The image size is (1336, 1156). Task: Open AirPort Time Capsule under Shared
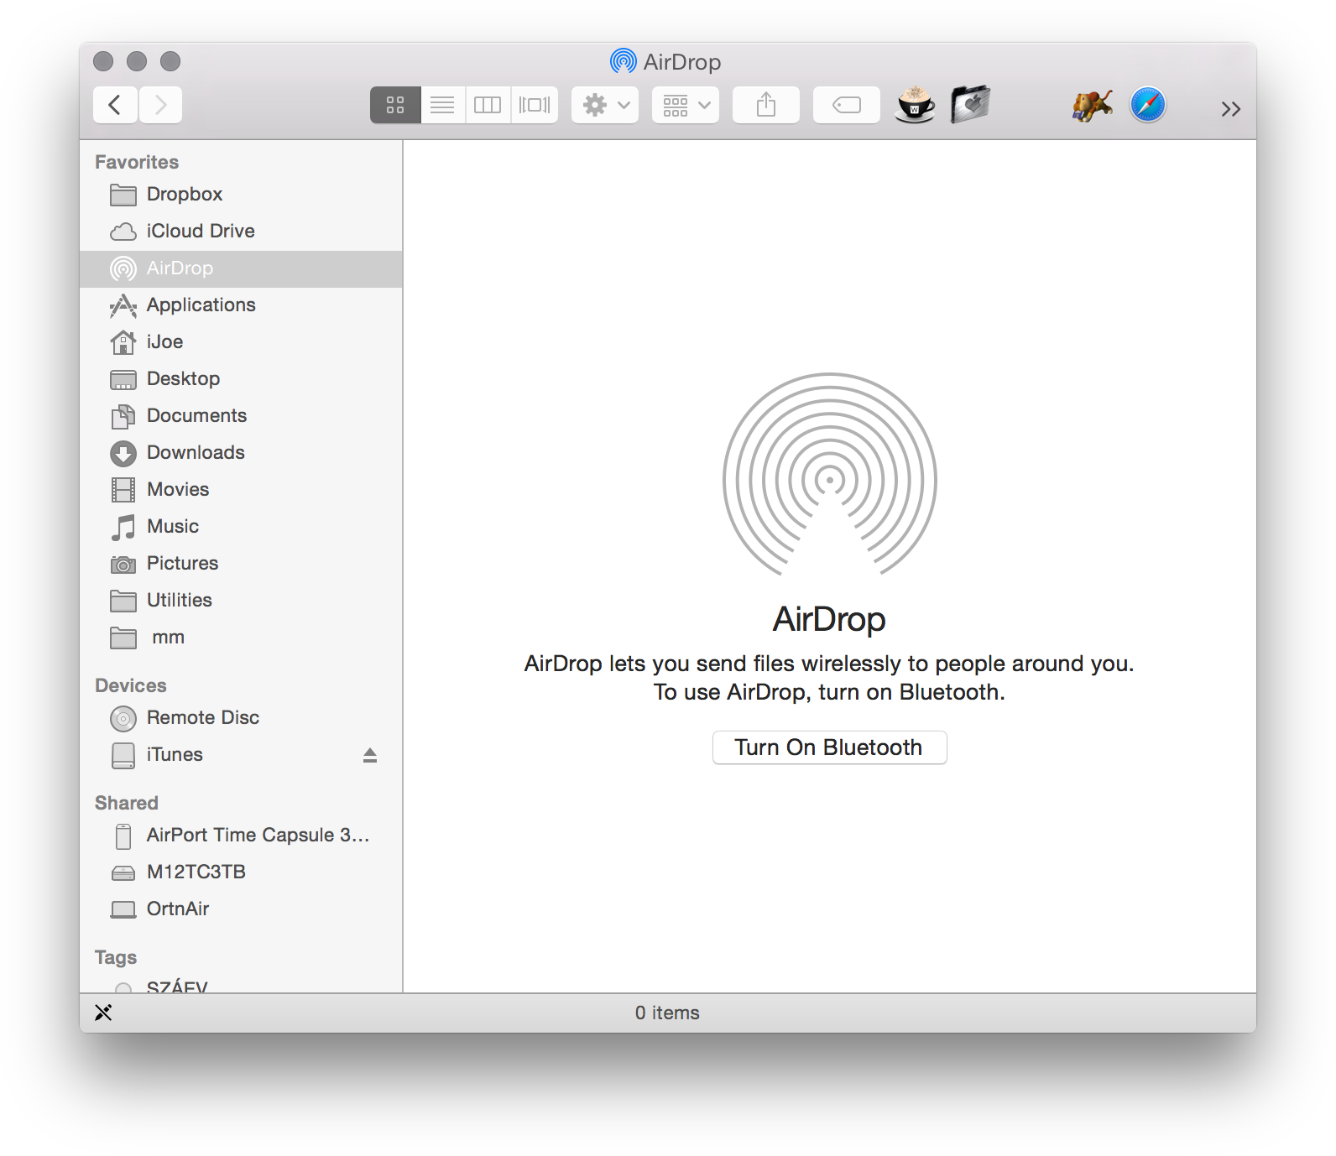tap(241, 836)
